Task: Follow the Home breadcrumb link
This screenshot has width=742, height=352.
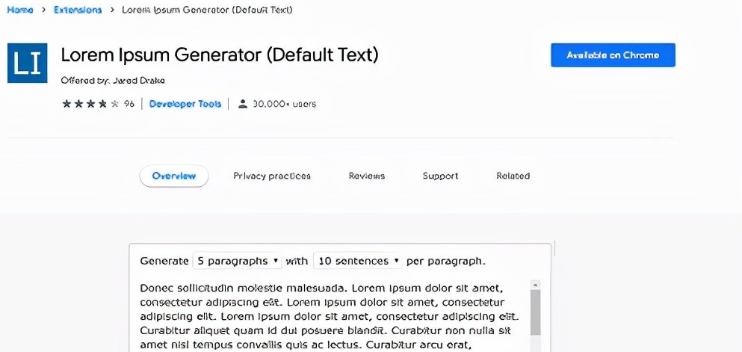Action: coord(20,10)
